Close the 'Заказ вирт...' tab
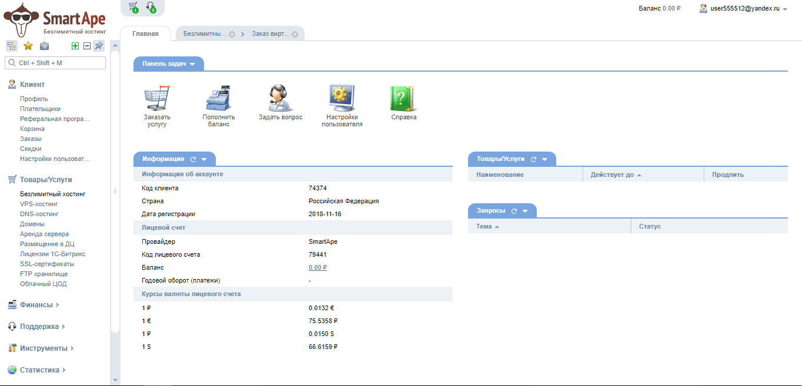The height and width of the screenshot is (386, 802). click(295, 34)
